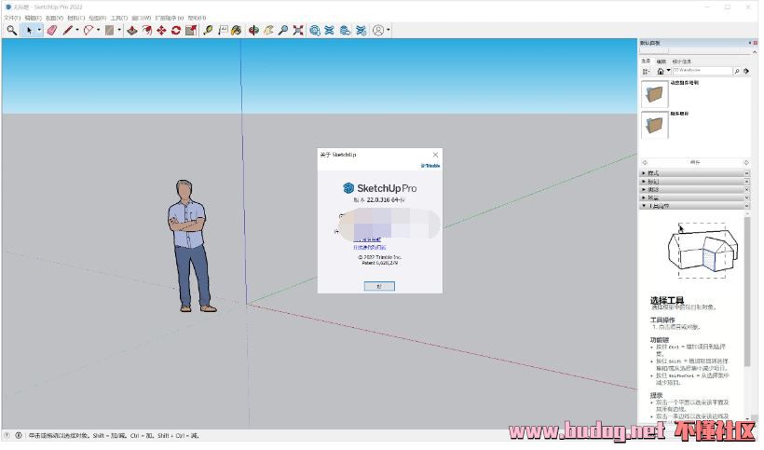Viewport: 764px width, 450px height.
Task: Click the Trimble logo in About dialog
Action: [432, 167]
